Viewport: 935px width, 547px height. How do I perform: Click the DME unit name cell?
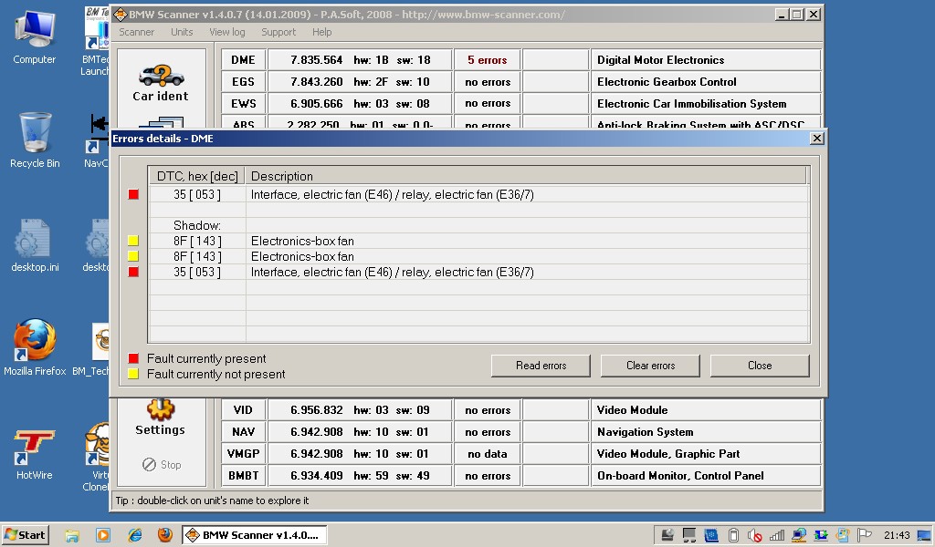tap(243, 60)
